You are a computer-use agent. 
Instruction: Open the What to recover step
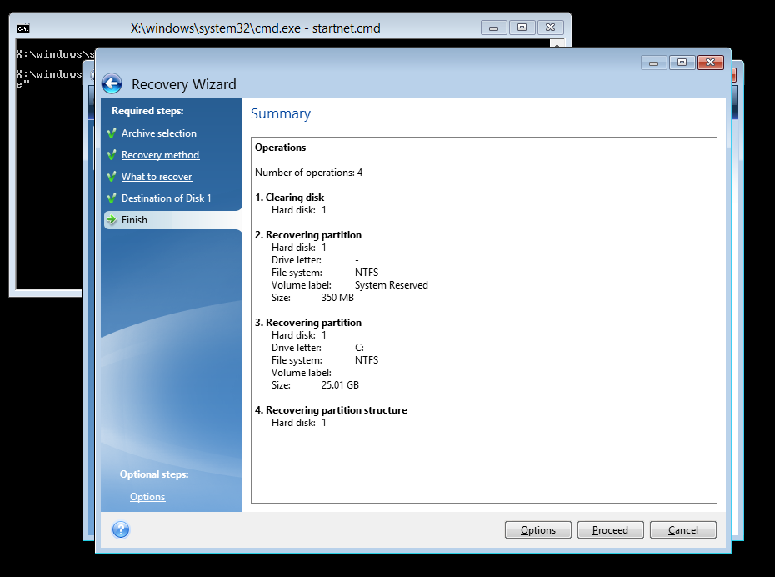157,177
